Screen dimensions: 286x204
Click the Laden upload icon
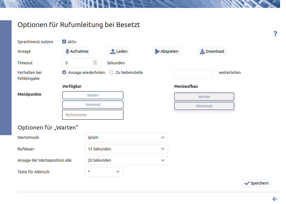coord(113,51)
